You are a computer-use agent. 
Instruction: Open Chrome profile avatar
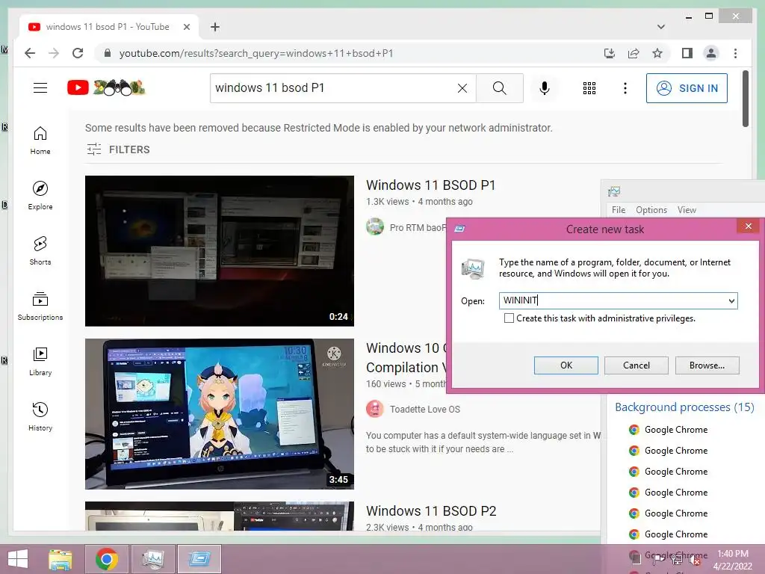click(711, 53)
